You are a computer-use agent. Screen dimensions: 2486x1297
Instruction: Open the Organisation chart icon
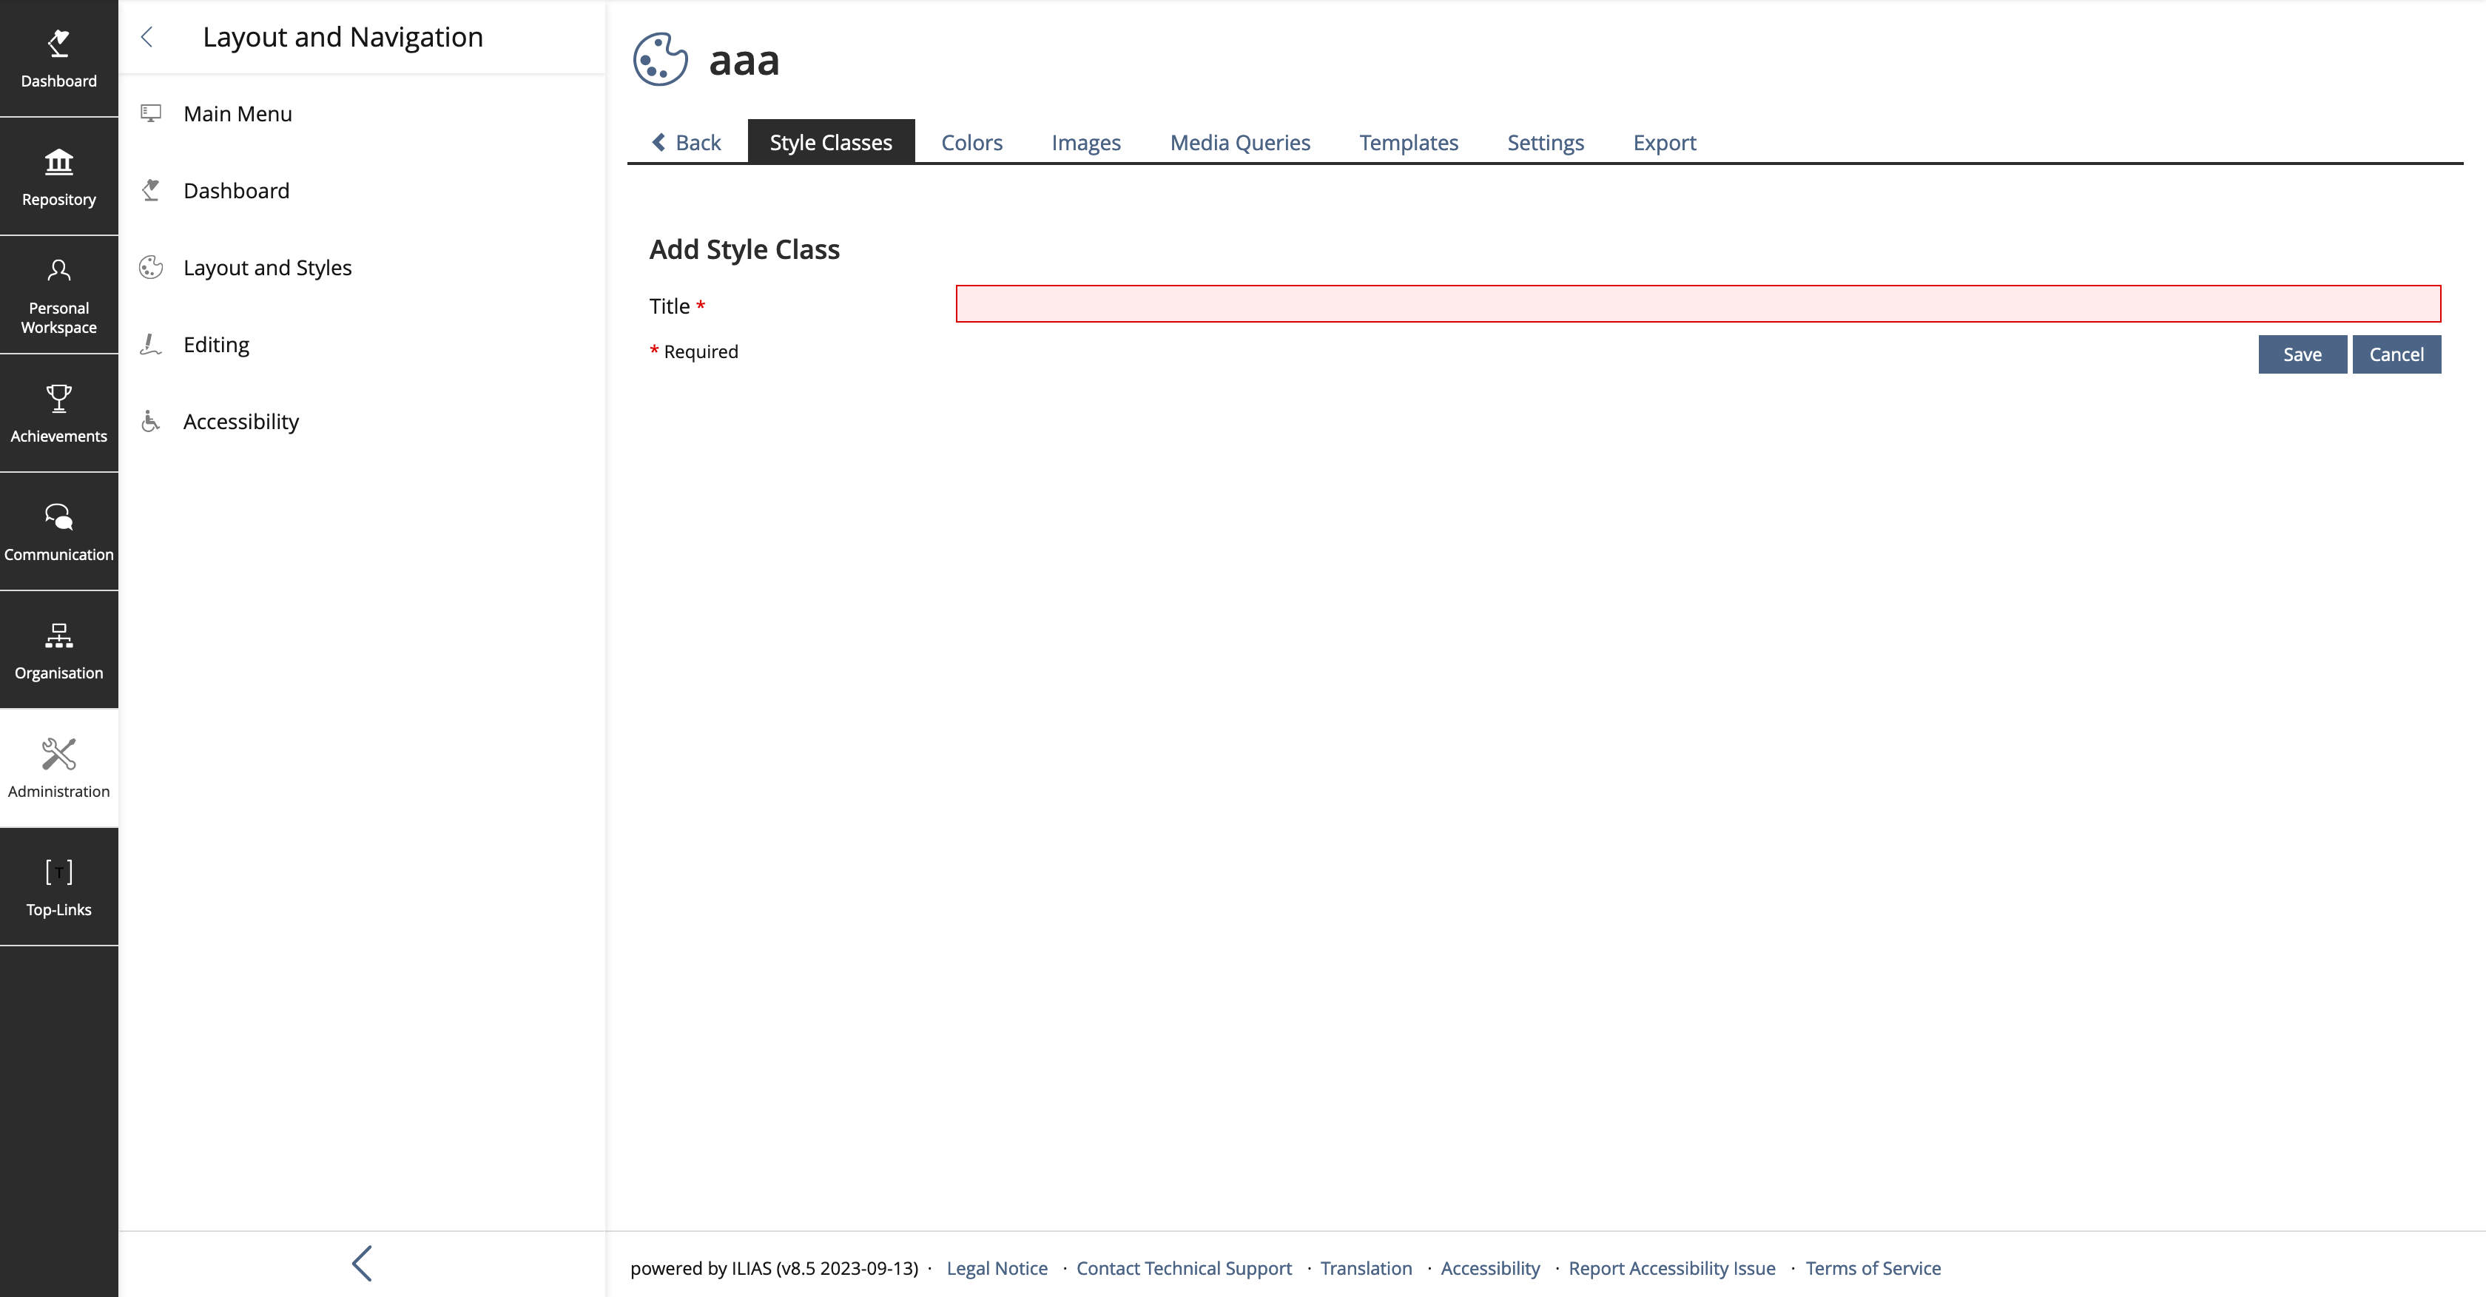(59, 650)
